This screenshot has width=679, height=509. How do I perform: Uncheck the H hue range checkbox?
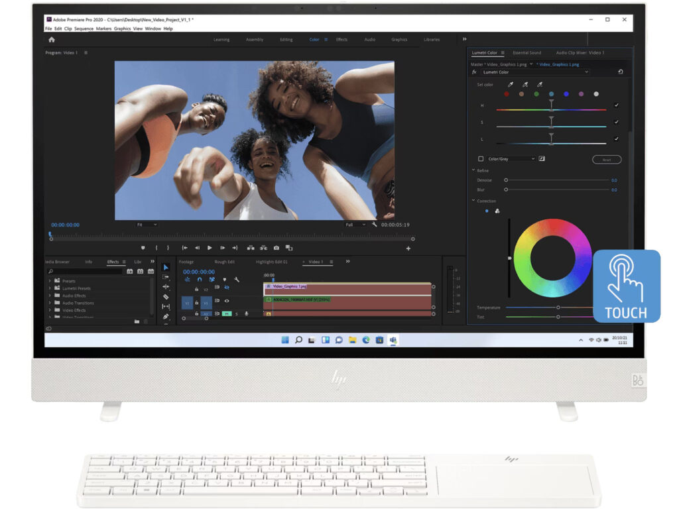point(617,105)
